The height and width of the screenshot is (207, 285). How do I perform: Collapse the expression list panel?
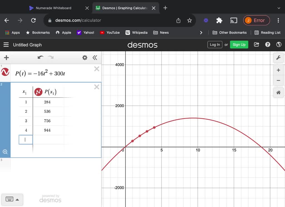click(95, 57)
